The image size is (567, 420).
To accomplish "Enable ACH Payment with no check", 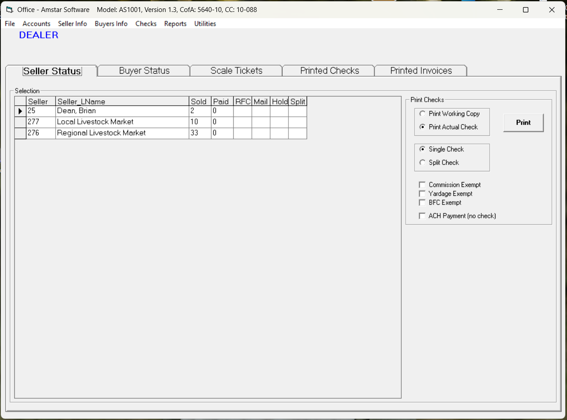I will (x=422, y=216).
